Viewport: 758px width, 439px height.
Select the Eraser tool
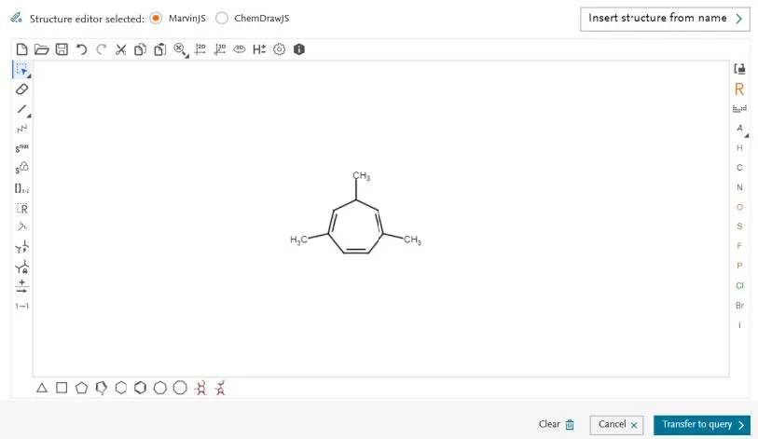point(21,89)
